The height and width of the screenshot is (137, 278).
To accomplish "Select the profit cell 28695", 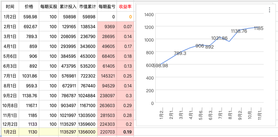I will click(107, 37).
